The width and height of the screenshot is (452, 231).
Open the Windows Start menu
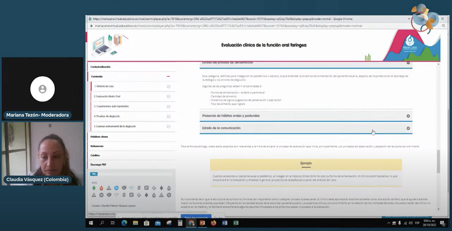(x=90, y=222)
